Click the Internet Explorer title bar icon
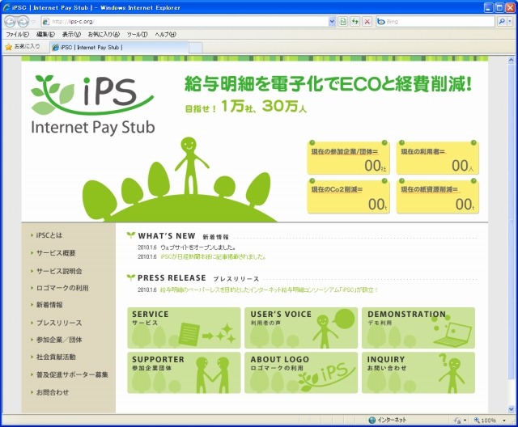The image size is (518, 427). pyautogui.click(x=6, y=7)
